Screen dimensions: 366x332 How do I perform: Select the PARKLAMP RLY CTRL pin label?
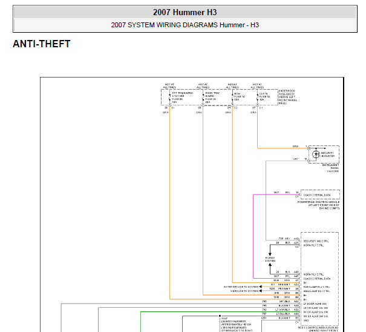tap(317, 287)
